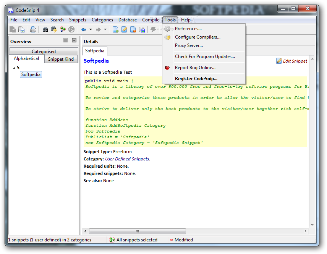Open the Search menu
Image resolution: width=327 pixels, height=254 pixels.
(57, 20)
